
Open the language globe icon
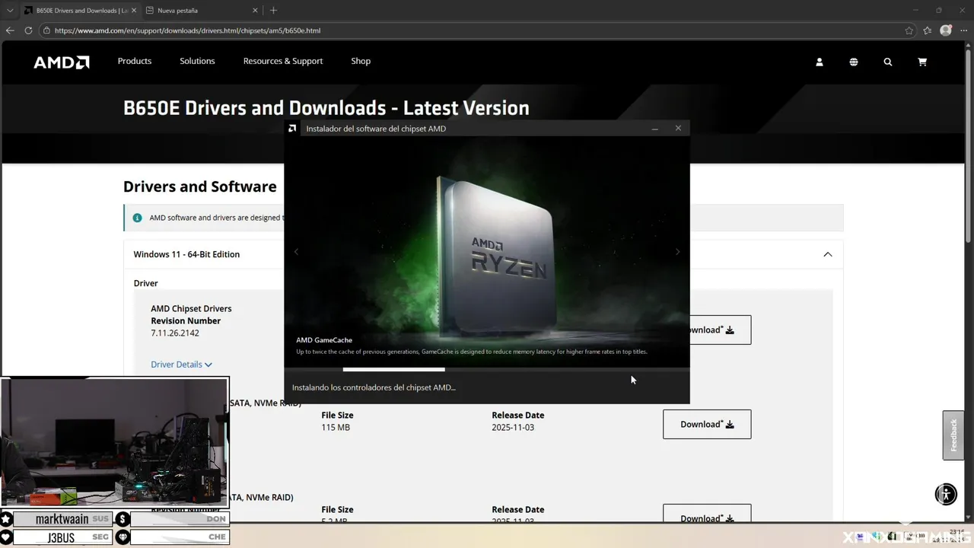[x=854, y=62]
